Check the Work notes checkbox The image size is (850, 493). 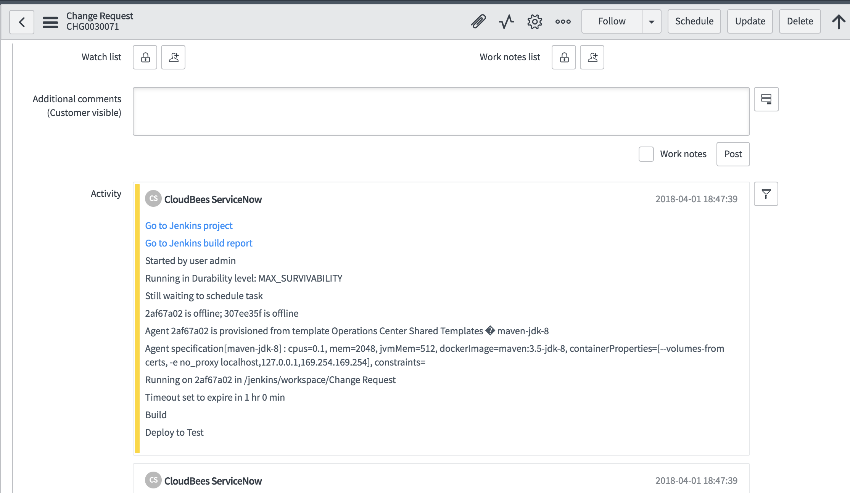click(x=646, y=154)
